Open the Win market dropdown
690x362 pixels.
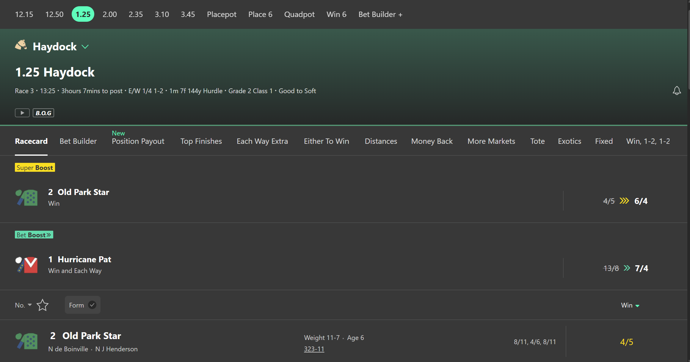630,305
